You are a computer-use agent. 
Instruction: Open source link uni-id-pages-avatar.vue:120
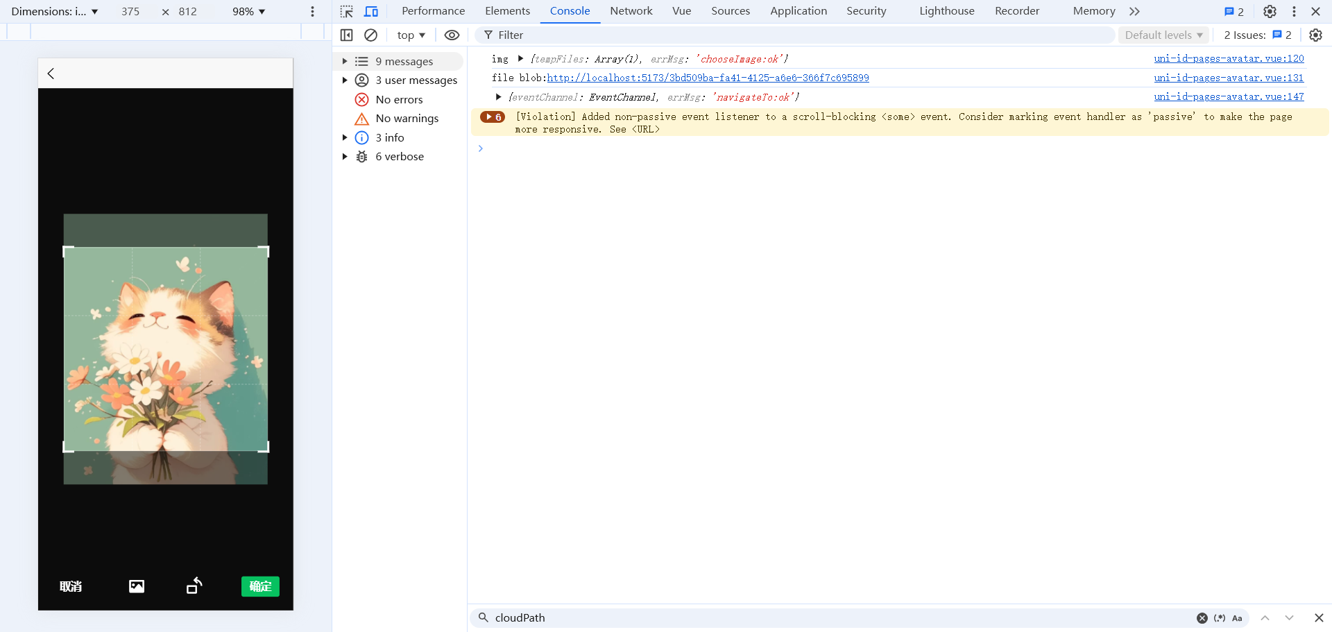[1229, 58]
